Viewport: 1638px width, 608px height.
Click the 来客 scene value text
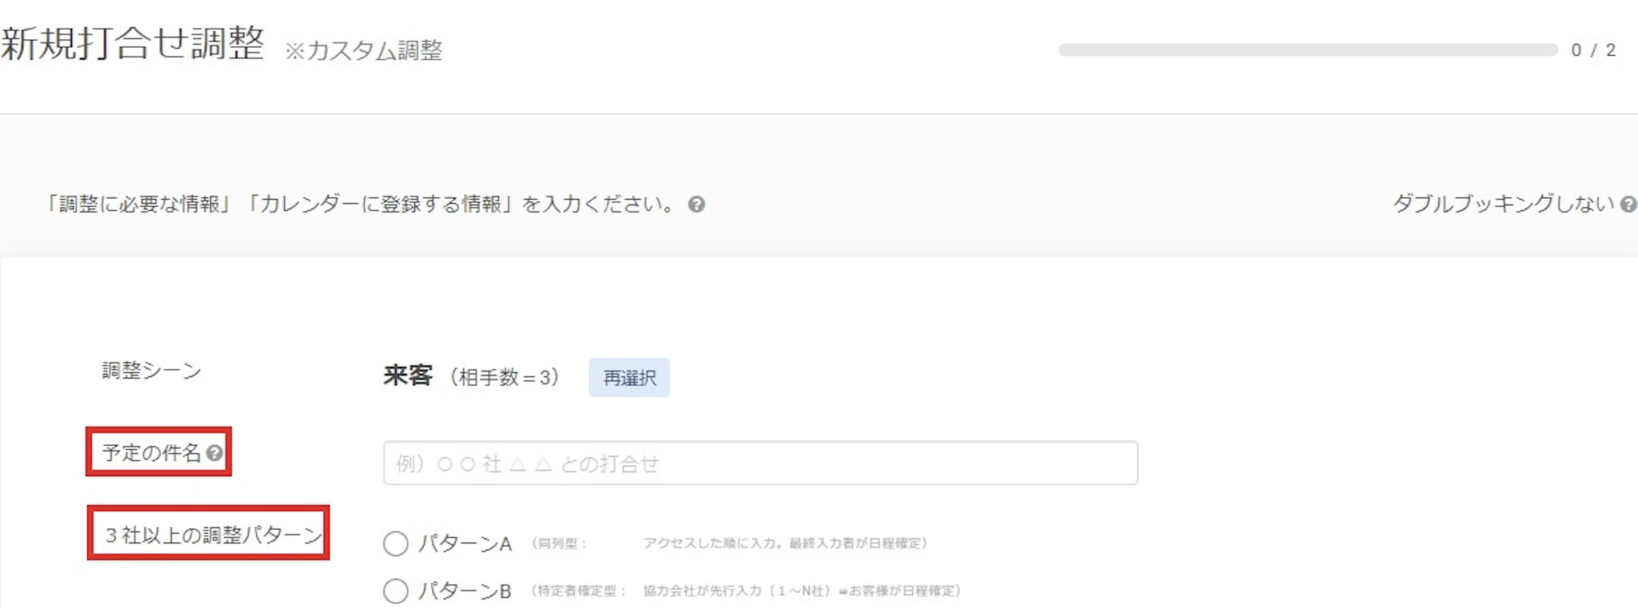pos(408,376)
